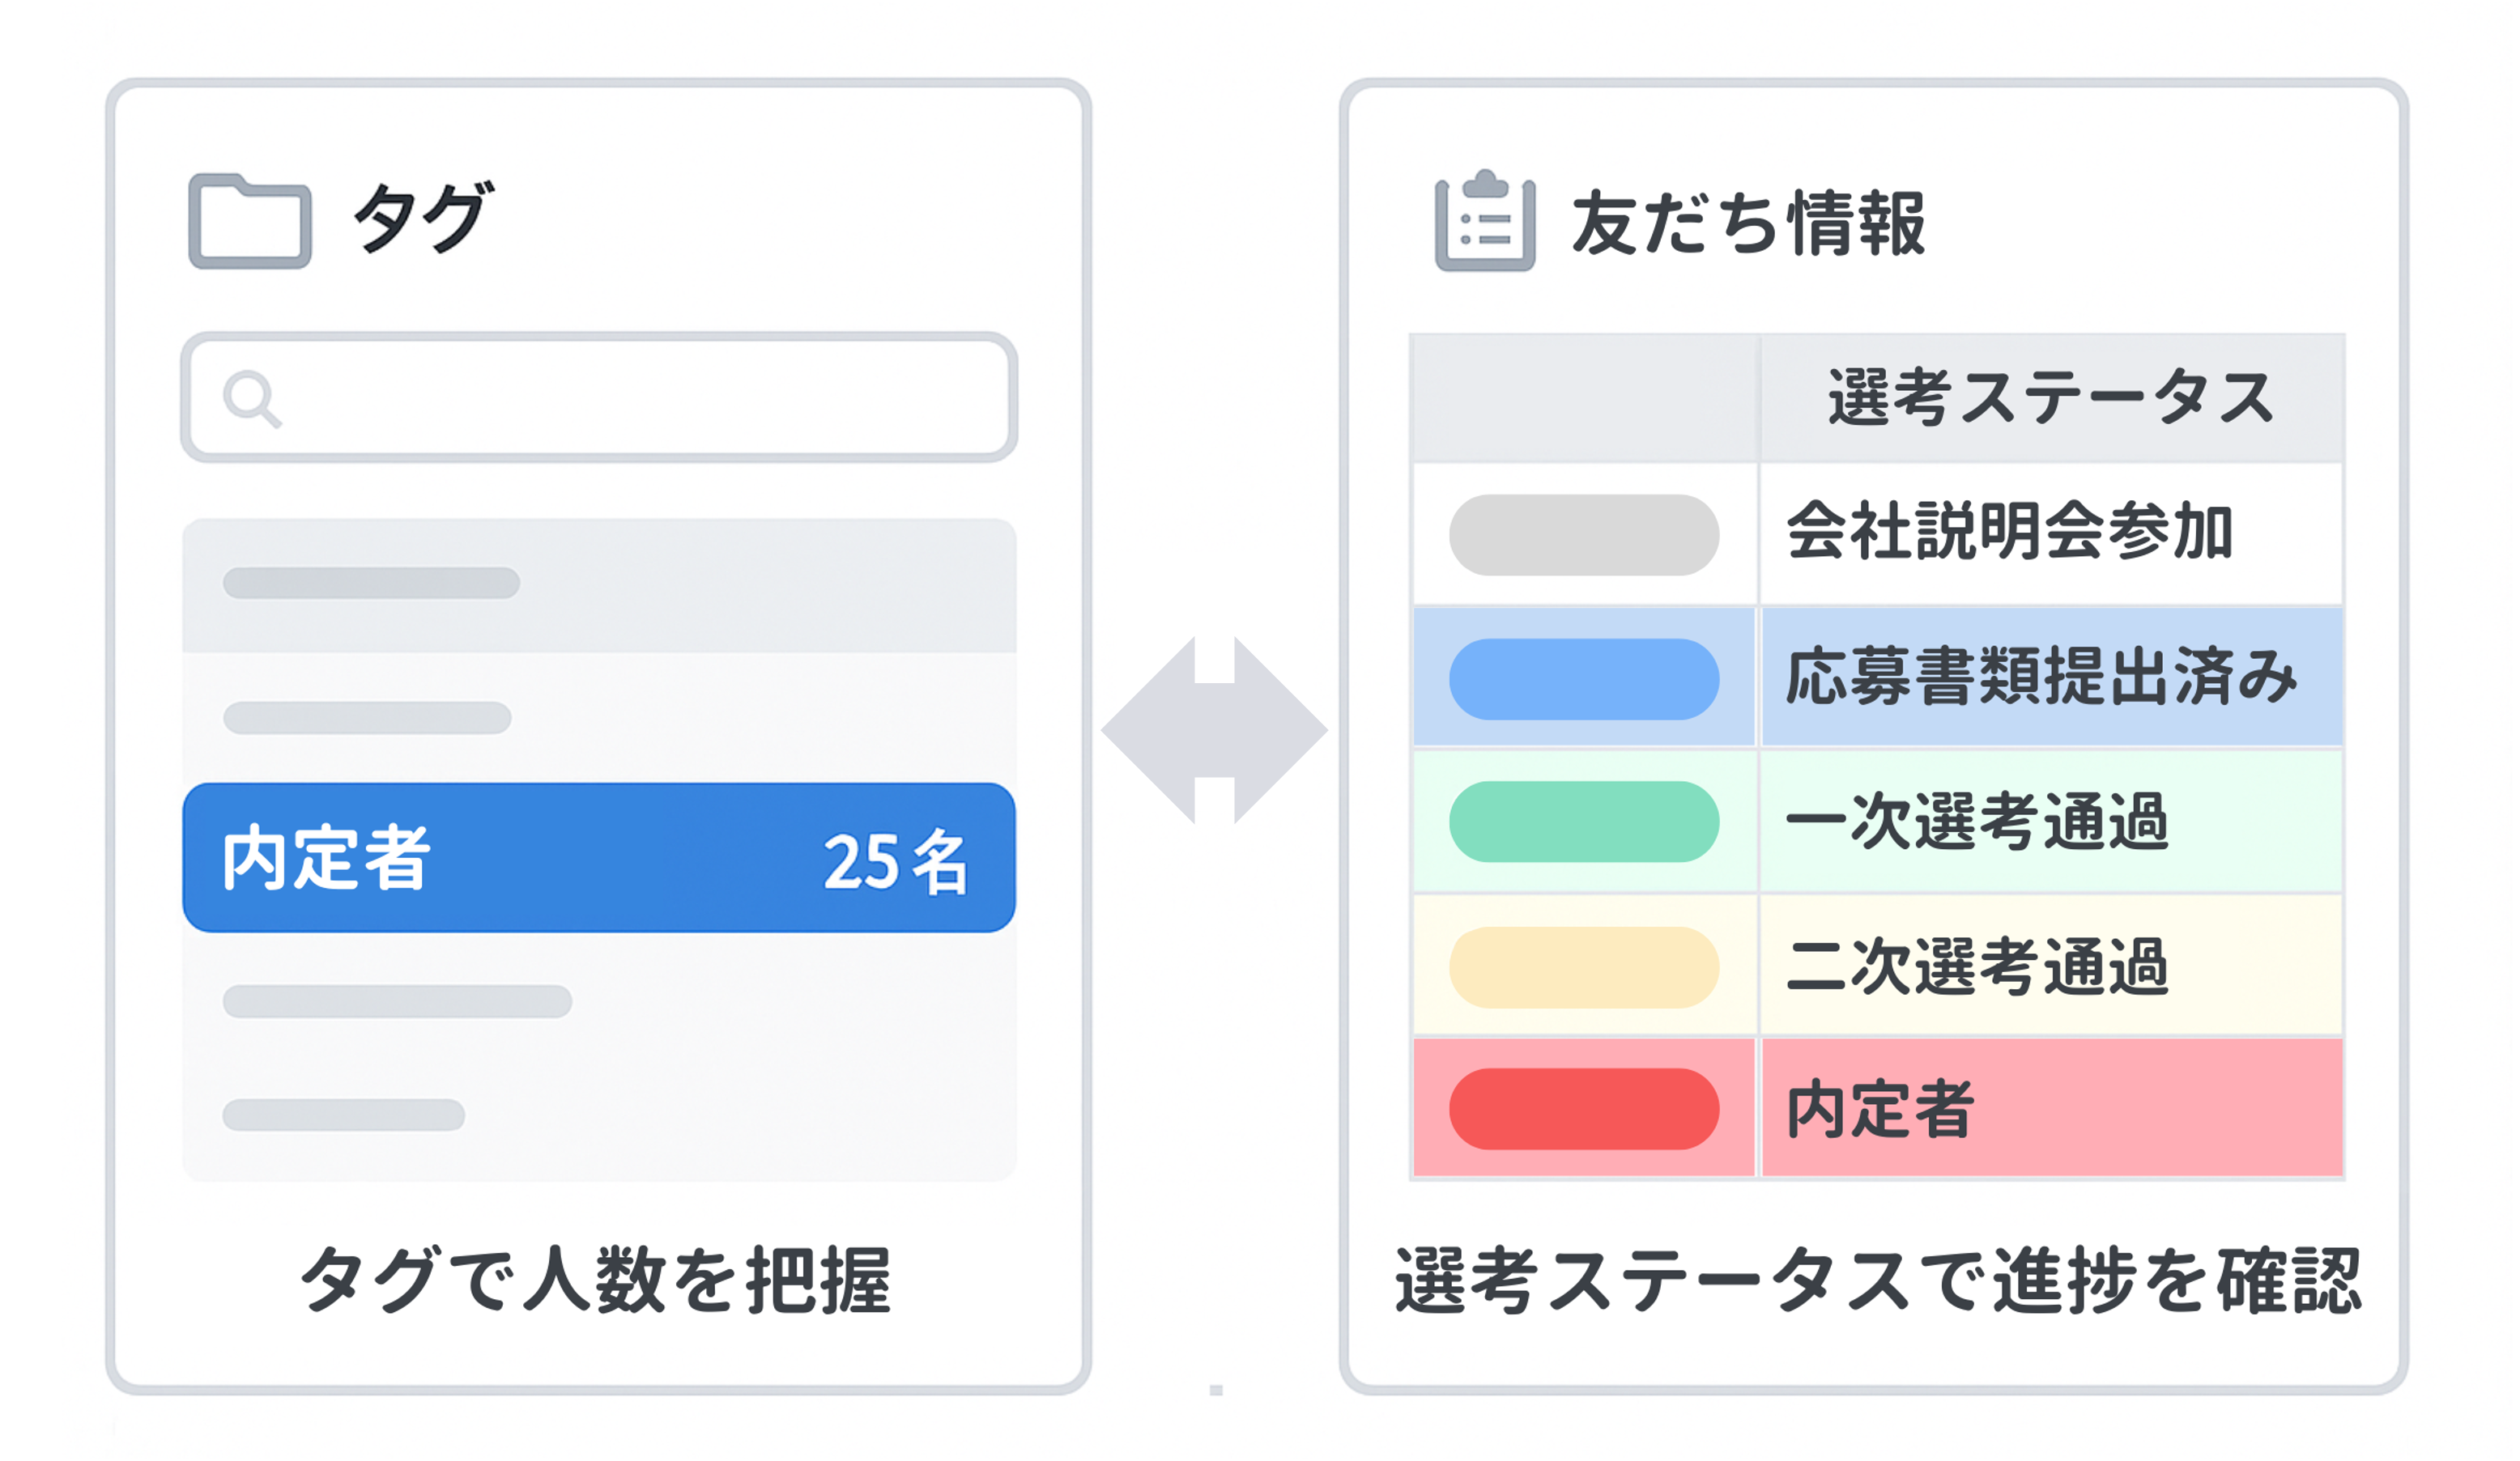
Task: Select the 内定者 tag row
Action: pos(599,857)
